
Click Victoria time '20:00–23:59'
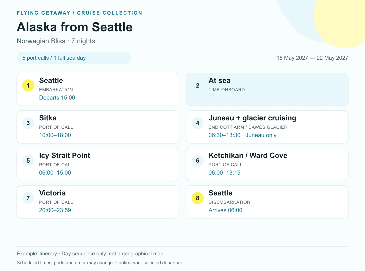click(x=55, y=210)
